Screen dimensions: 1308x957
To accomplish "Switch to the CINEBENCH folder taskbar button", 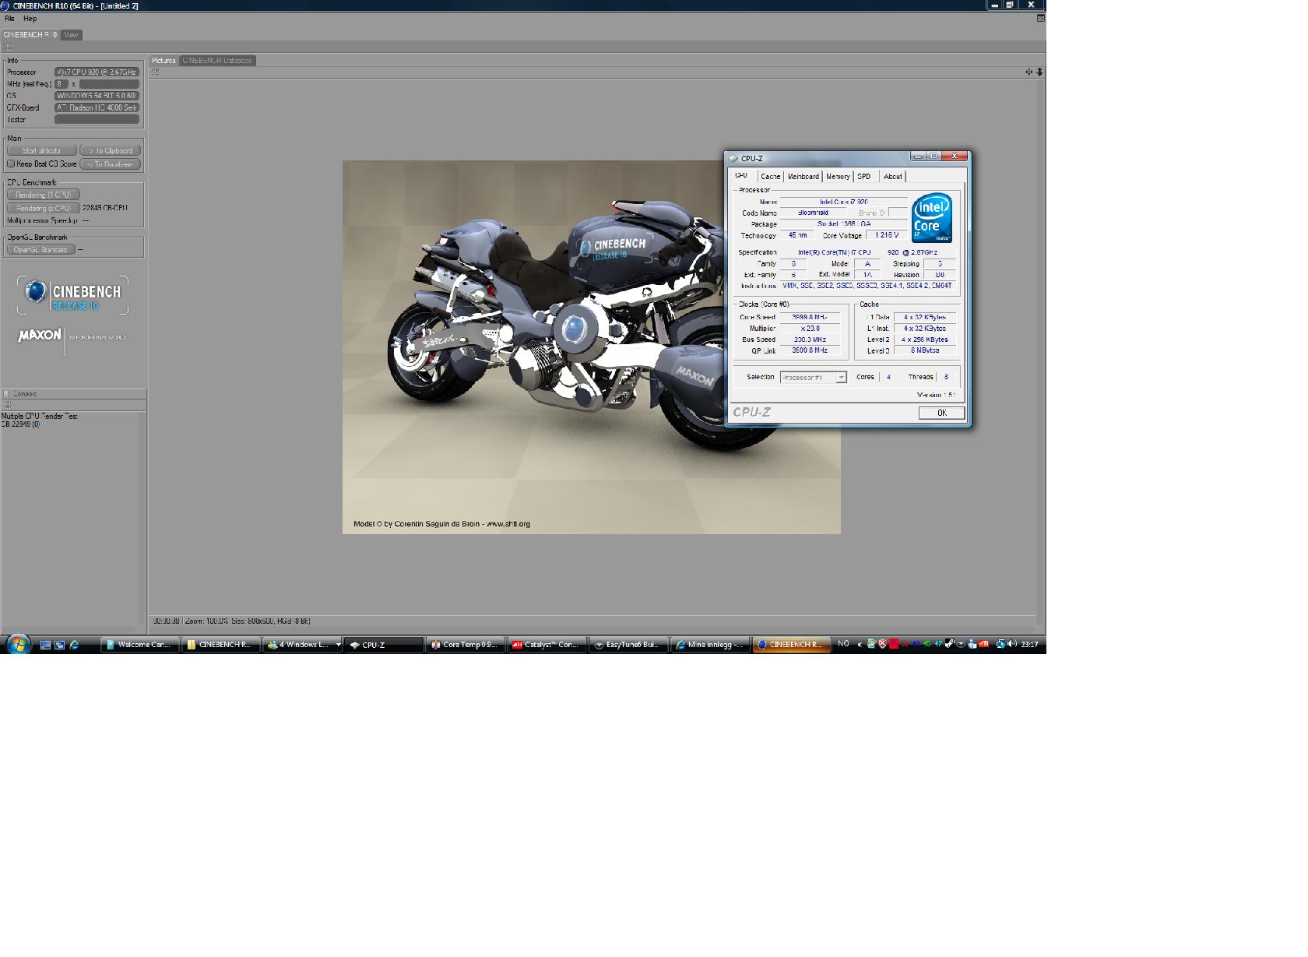I will [220, 645].
